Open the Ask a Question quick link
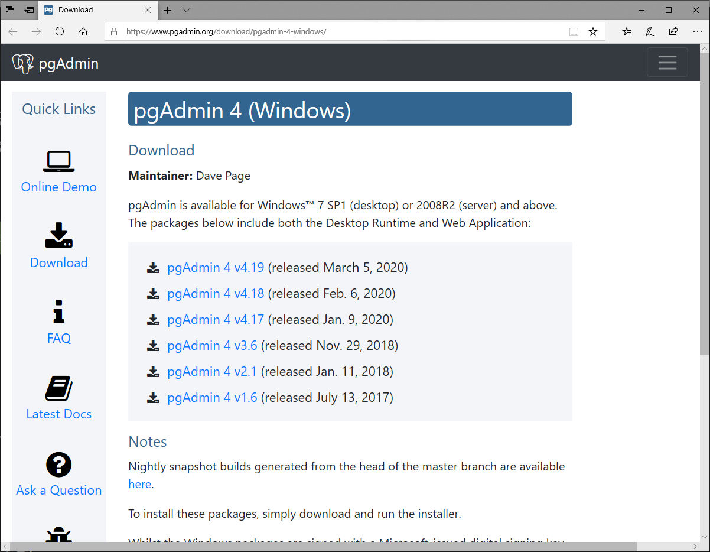The image size is (710, 552). click(59, 491)
